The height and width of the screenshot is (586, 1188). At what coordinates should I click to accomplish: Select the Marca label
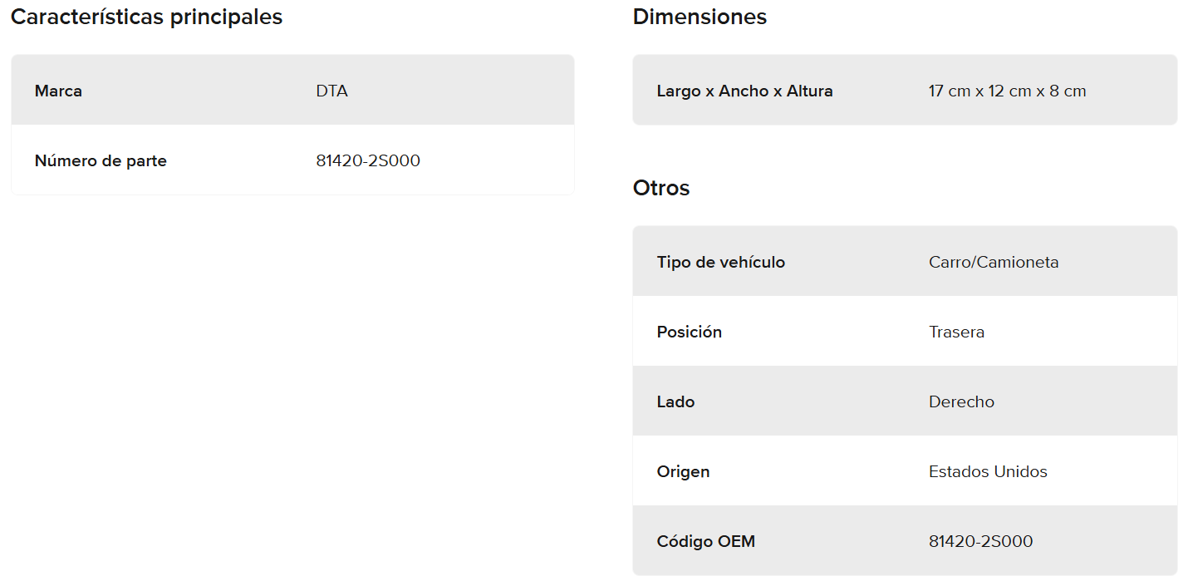tap(58, 91)
